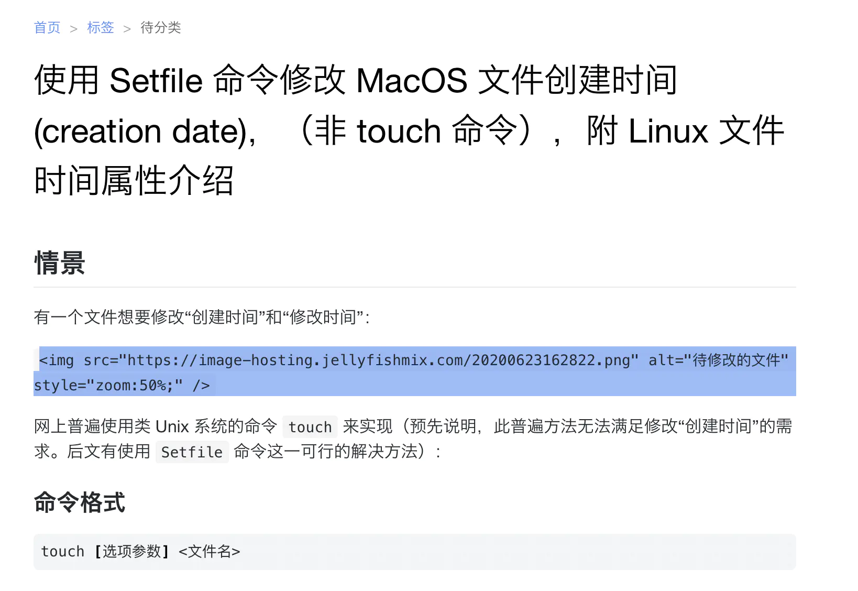Open the 首页 breadcrumb link

pos(47,28)
